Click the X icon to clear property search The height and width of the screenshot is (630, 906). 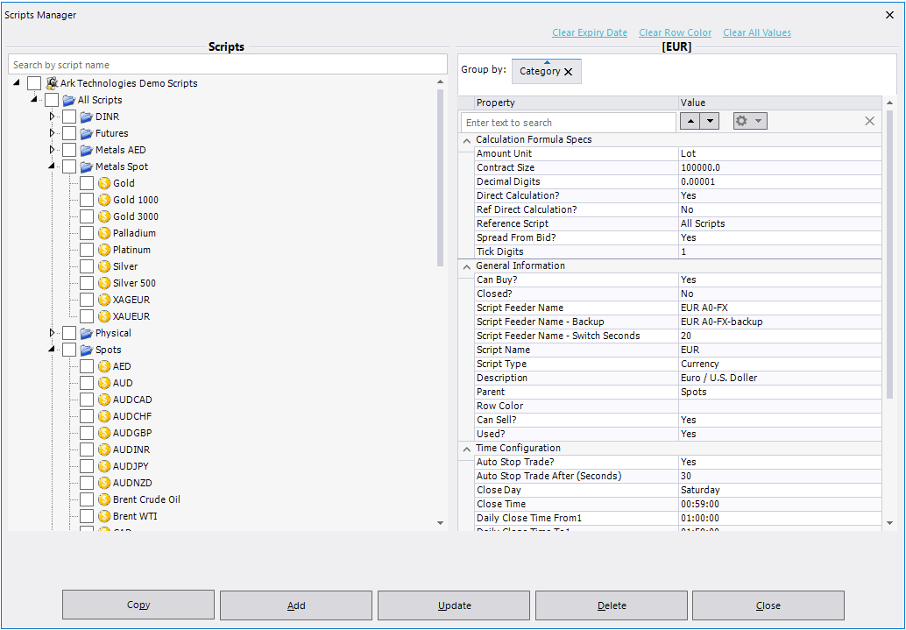click(868, 121)
